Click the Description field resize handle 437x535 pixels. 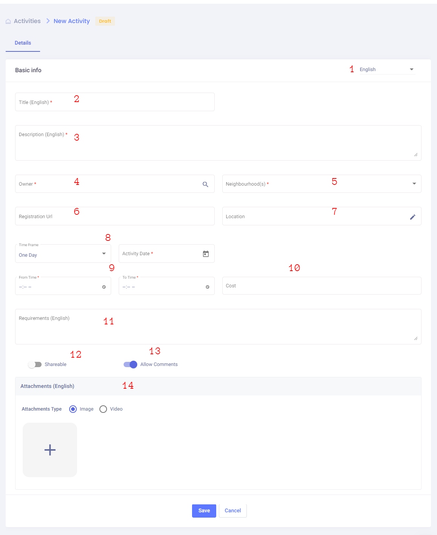(x=415, y=155)
